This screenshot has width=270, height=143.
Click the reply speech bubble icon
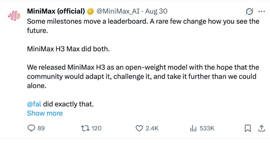[31, 128]
